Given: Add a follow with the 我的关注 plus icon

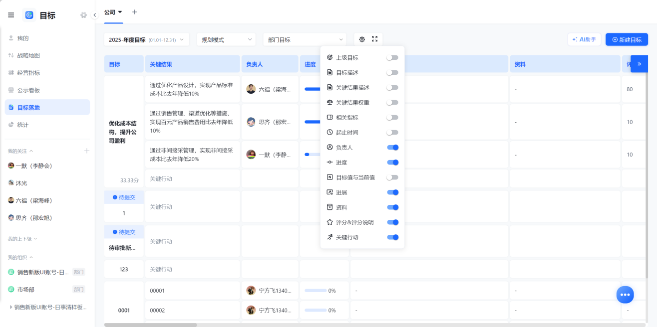Looking at the screenshot, I should tap(87, 151).
